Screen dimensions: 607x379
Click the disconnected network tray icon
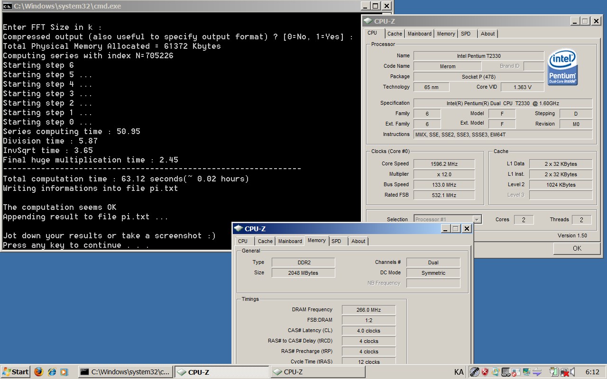tap(564, 372)
